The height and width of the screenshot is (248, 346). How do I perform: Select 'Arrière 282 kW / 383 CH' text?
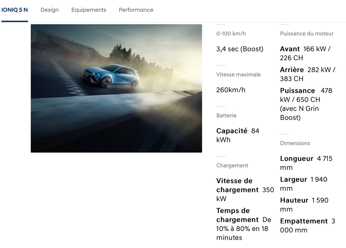308,74
